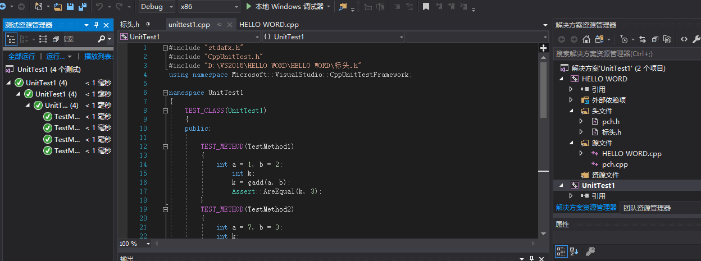Click the 搜索解决方案资源管理器 search field
Screen dimensions: 701x261
pos(627,54)
